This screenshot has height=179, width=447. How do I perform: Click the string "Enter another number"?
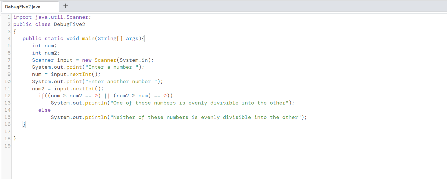click(122, 81)
